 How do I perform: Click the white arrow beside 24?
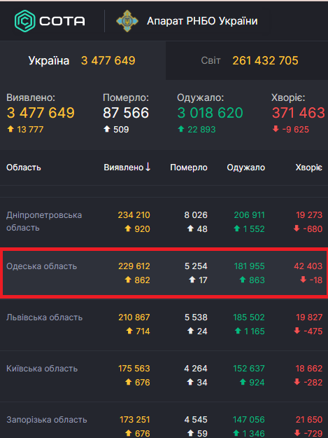190,331
